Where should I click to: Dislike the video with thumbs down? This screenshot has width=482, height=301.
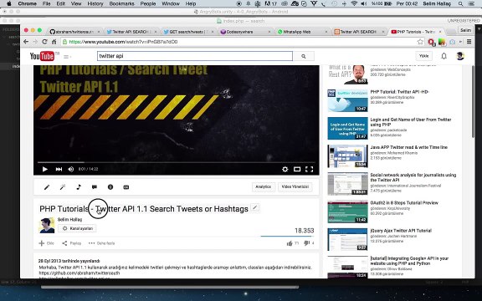click(307, 243)
